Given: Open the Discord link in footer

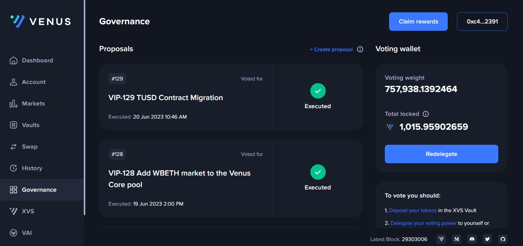Looking at the screenshot, I should [x=472, y=239].
